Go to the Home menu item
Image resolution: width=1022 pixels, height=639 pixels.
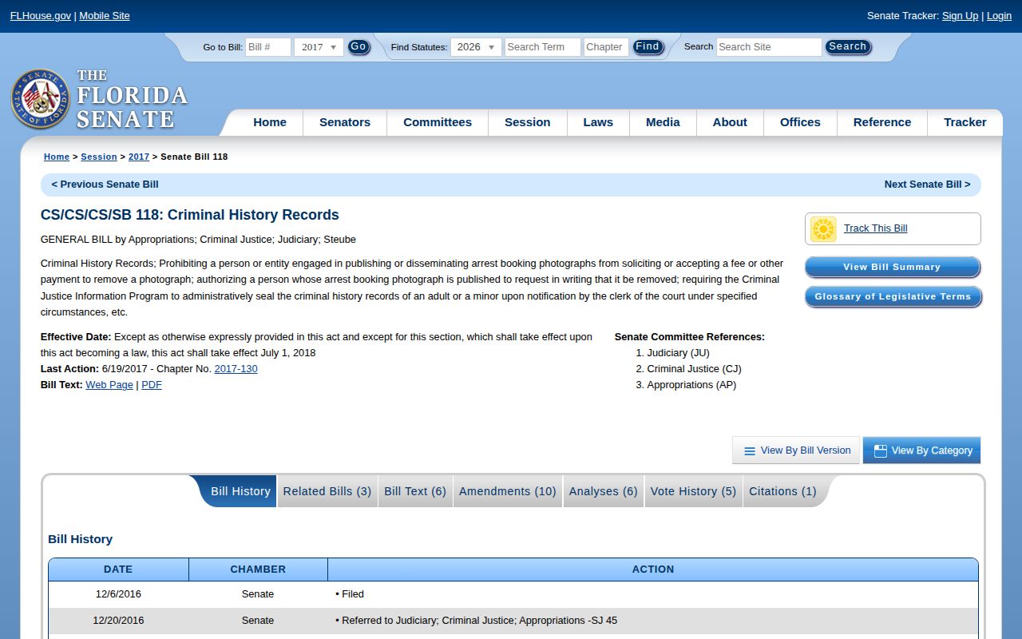point(270,122)
